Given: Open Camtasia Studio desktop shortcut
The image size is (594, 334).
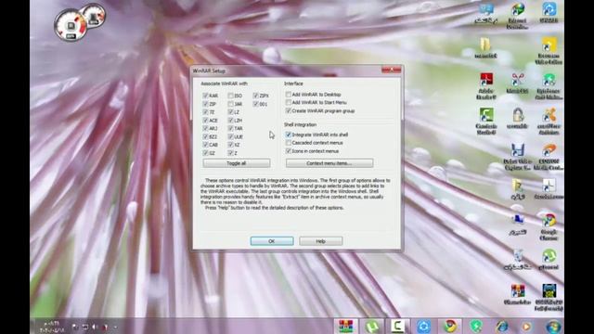Looking at the screenshot, I should (486, 122).
